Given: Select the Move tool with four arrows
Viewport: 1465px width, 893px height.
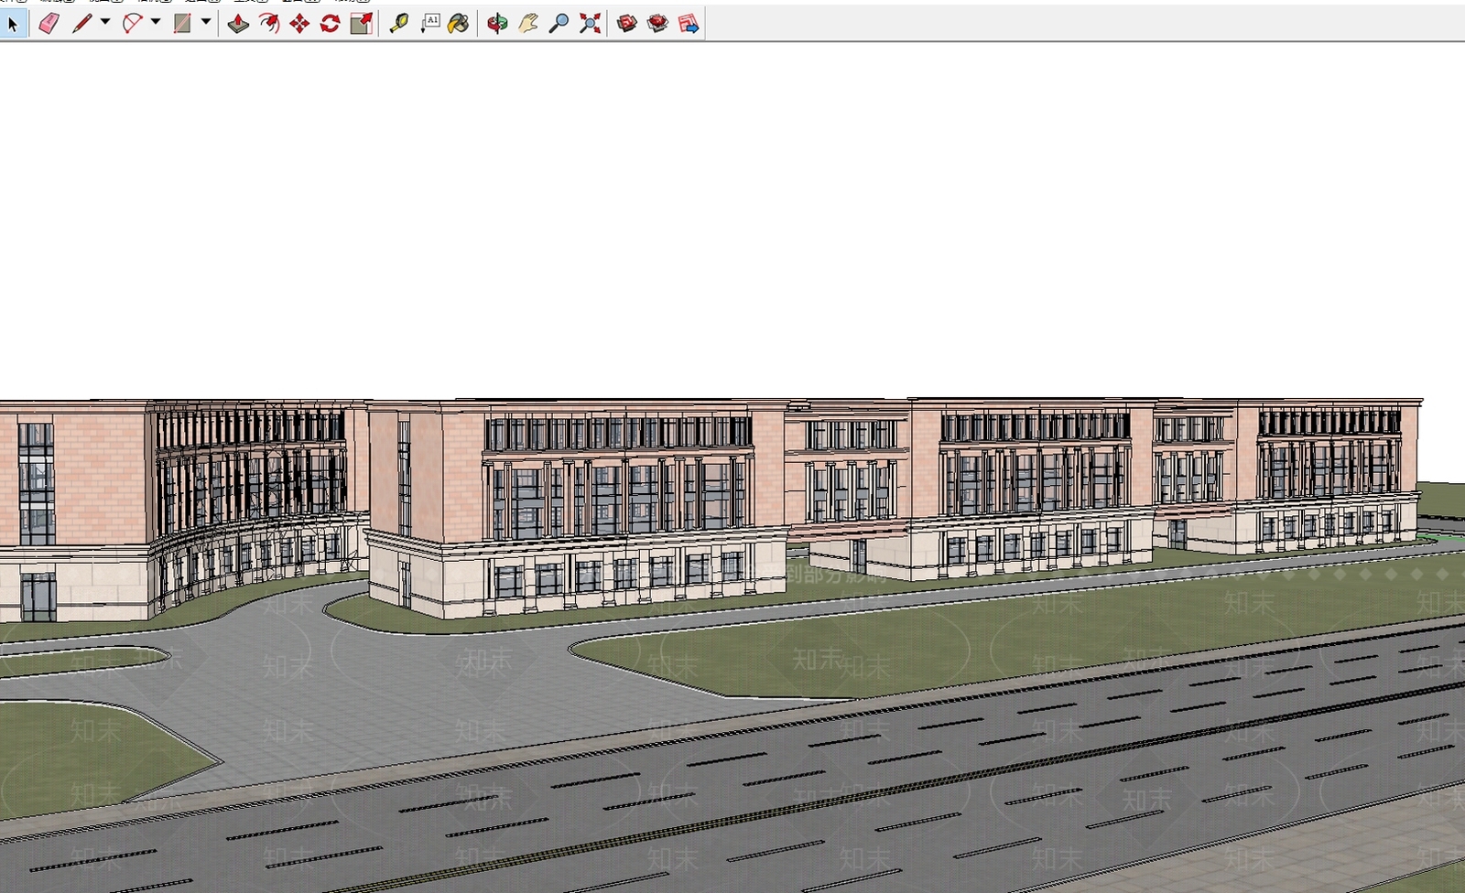Looking at the screenshot, I should [x=299, y=24].
